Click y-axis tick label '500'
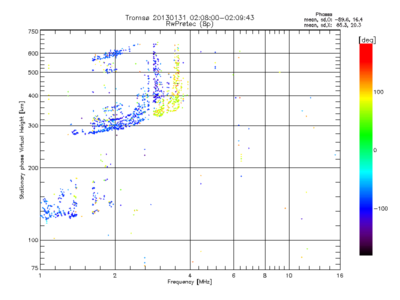This screenshot has width=400, height=300. coord(33,72)
